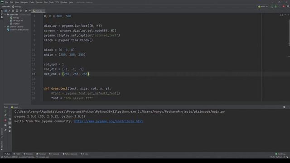The width and height of the screenshot is (290, 163).
Task: Click the editor vertical scrollbar
Action: 289,33
